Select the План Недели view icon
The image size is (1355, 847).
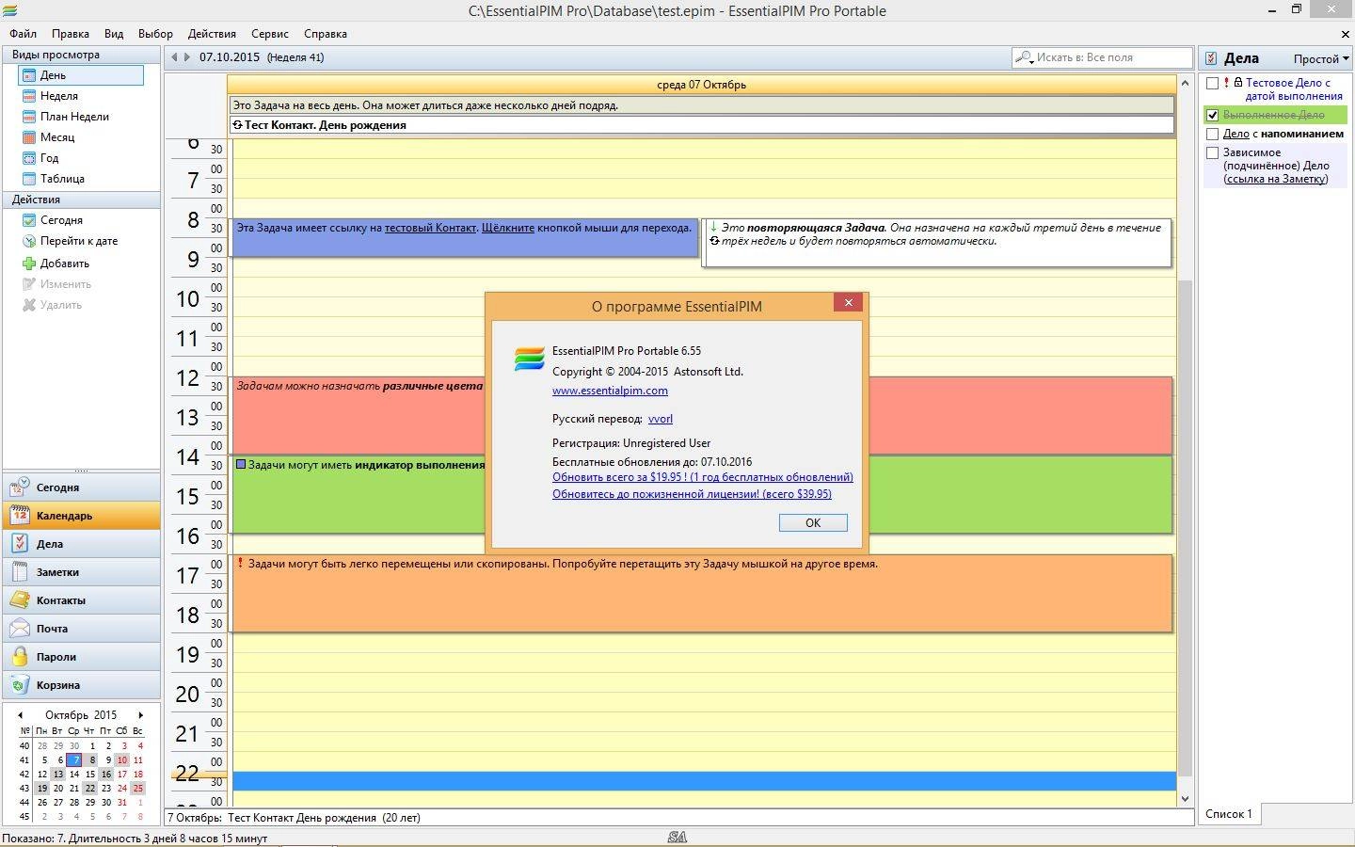(x=29, y=117)
